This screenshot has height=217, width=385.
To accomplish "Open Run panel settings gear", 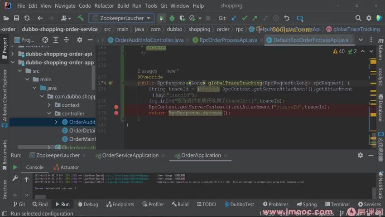I will point(360,155).
